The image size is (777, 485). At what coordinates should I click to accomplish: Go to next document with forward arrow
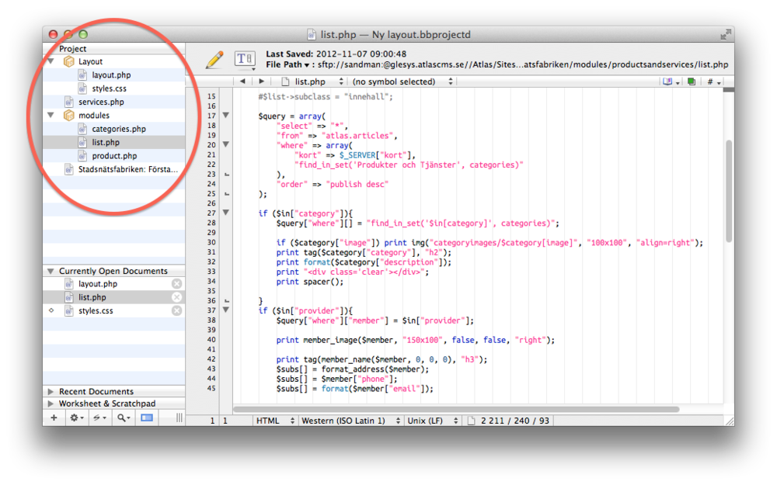click(261, 81)
